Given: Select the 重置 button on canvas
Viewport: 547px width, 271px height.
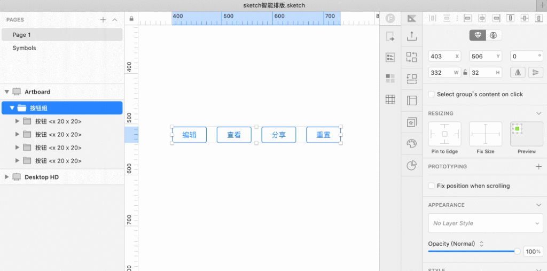Looking at the screenshot, I should pyautogui.click(x=323, y=135).
